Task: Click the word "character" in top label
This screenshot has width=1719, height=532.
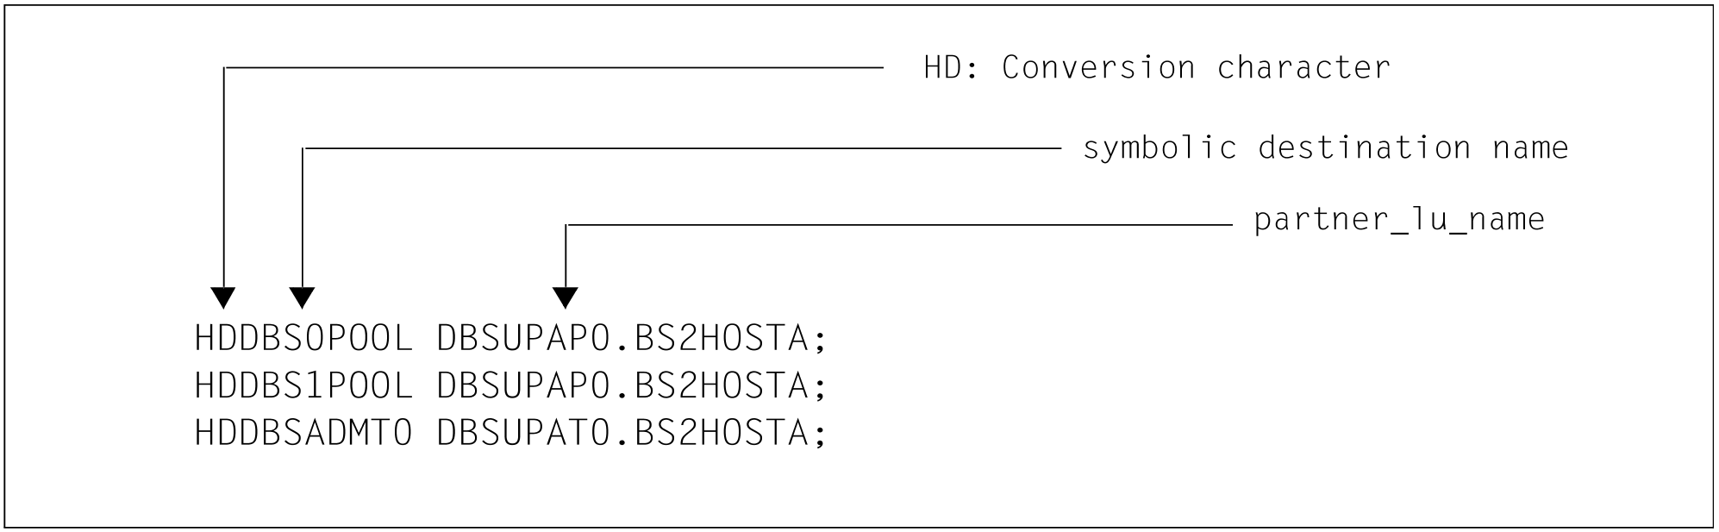Action: [1303, 67]
